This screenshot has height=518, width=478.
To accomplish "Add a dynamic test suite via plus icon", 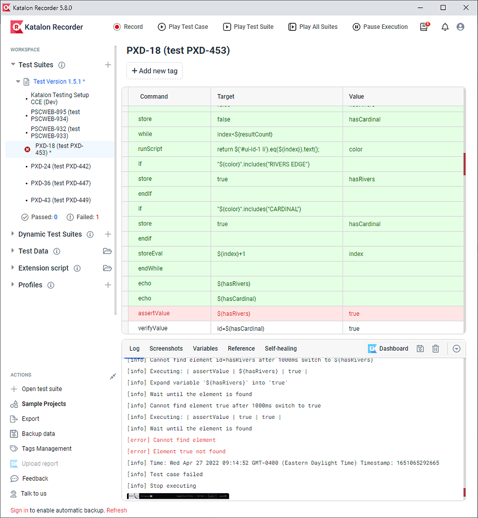I will click(x=108, y=234).
